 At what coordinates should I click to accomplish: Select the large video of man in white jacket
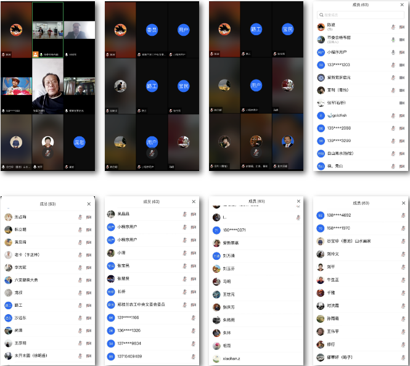coord(47,93)
